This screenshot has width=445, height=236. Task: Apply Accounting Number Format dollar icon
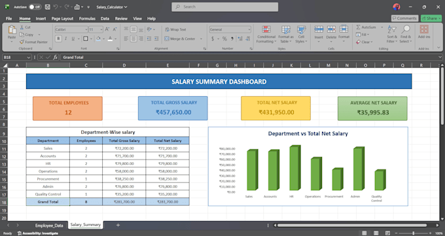click(213, 39)
